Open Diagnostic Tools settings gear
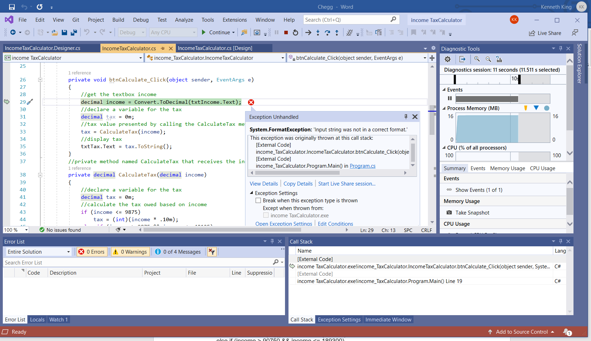 [x=447, y=59]
